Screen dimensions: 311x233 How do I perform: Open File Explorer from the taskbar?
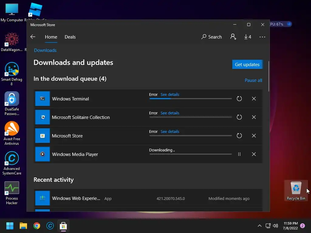tap(23, 226)
